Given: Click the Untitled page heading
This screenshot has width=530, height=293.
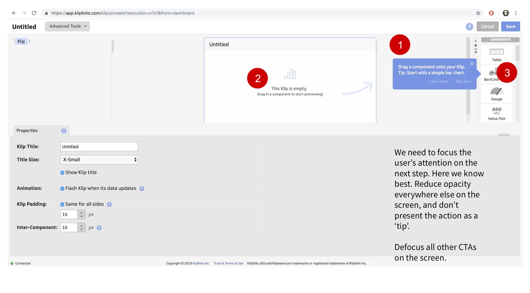Looking at the screenshot, I should 24,27.
